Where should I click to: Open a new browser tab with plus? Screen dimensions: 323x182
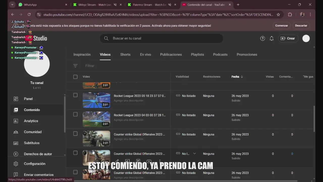point(238,5)
